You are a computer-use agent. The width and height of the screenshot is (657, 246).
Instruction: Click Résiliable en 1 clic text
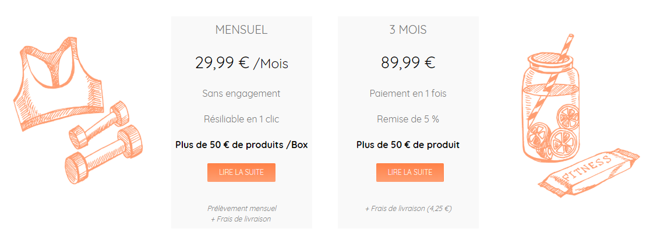(241, 119)
